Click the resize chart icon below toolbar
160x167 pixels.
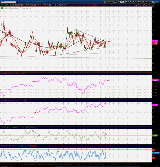(x=153, y=5)
